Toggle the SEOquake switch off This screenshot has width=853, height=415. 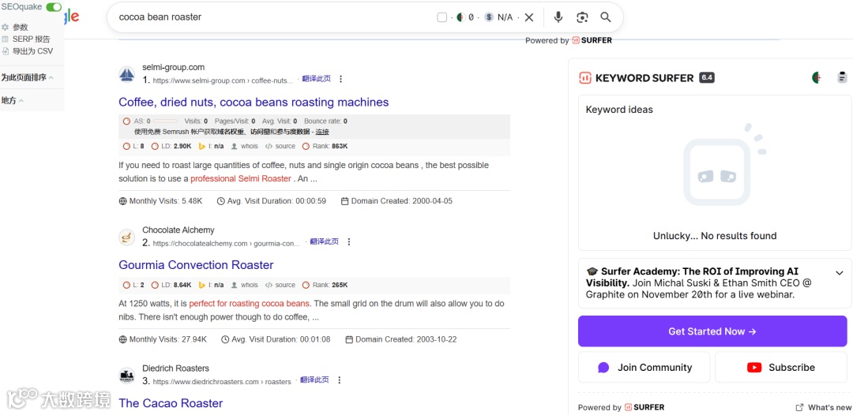coord(54,6)
